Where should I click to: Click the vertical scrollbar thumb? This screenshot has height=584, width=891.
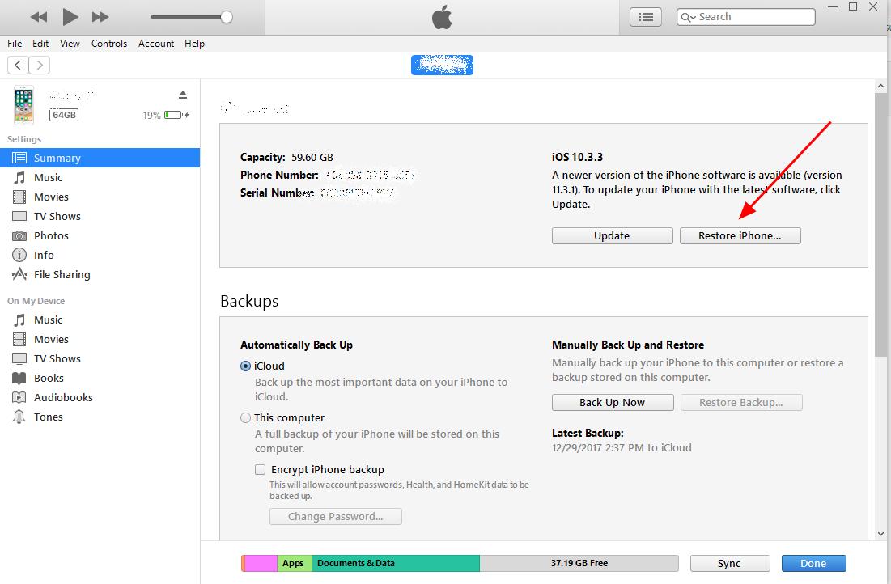click(x=880, y=224)
